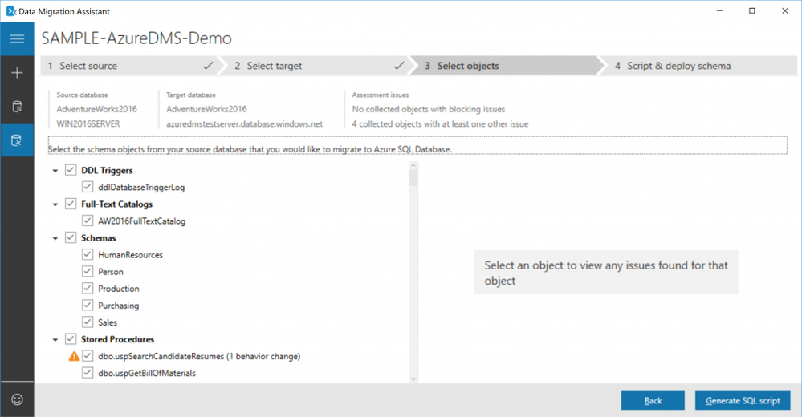Uncheck the ddlDatabaseTriggerLog checkbox
This screenshot has width=802, height=417.
[88, 187]
